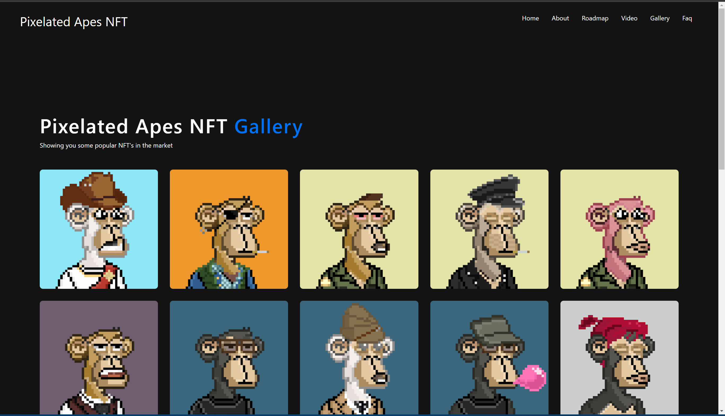Click the Pixelated Apes NFT site logo
Image resolution: width=725 pixels, height=416 pixels.
coord(74,22)
